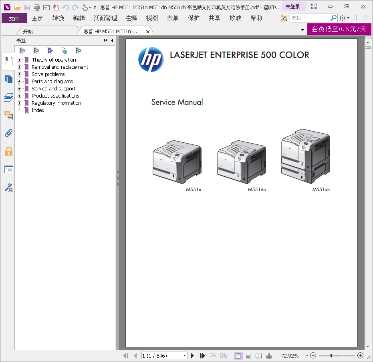Click the save disk icon
Screen dimensions: 373x362
[27, 7]
